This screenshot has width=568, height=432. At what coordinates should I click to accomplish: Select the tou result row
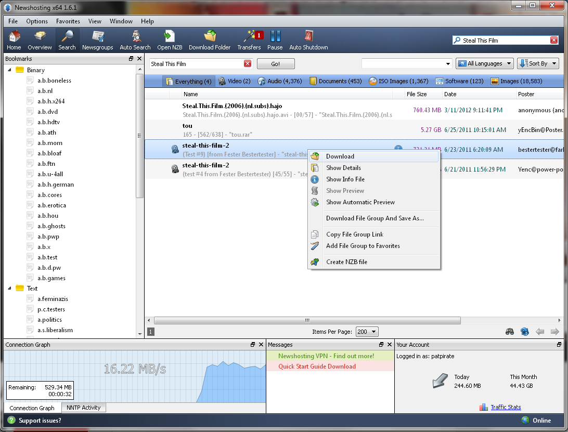tap(354, 129)
